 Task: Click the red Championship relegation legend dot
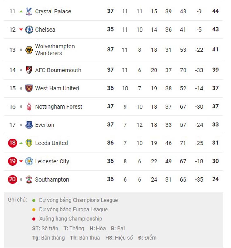click(34, 219)
